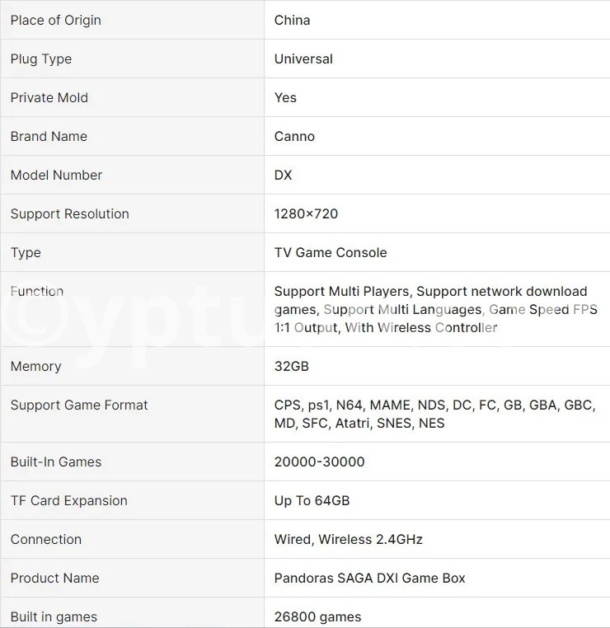Click the "Plug Type" row label
The height and width of the screenshot is (628, 610).
(41, 59)
